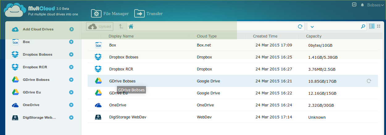Screen dimensions: 386x135
Task: Click Add Cloud Drives in sidebar
Action: coord(38,29)
